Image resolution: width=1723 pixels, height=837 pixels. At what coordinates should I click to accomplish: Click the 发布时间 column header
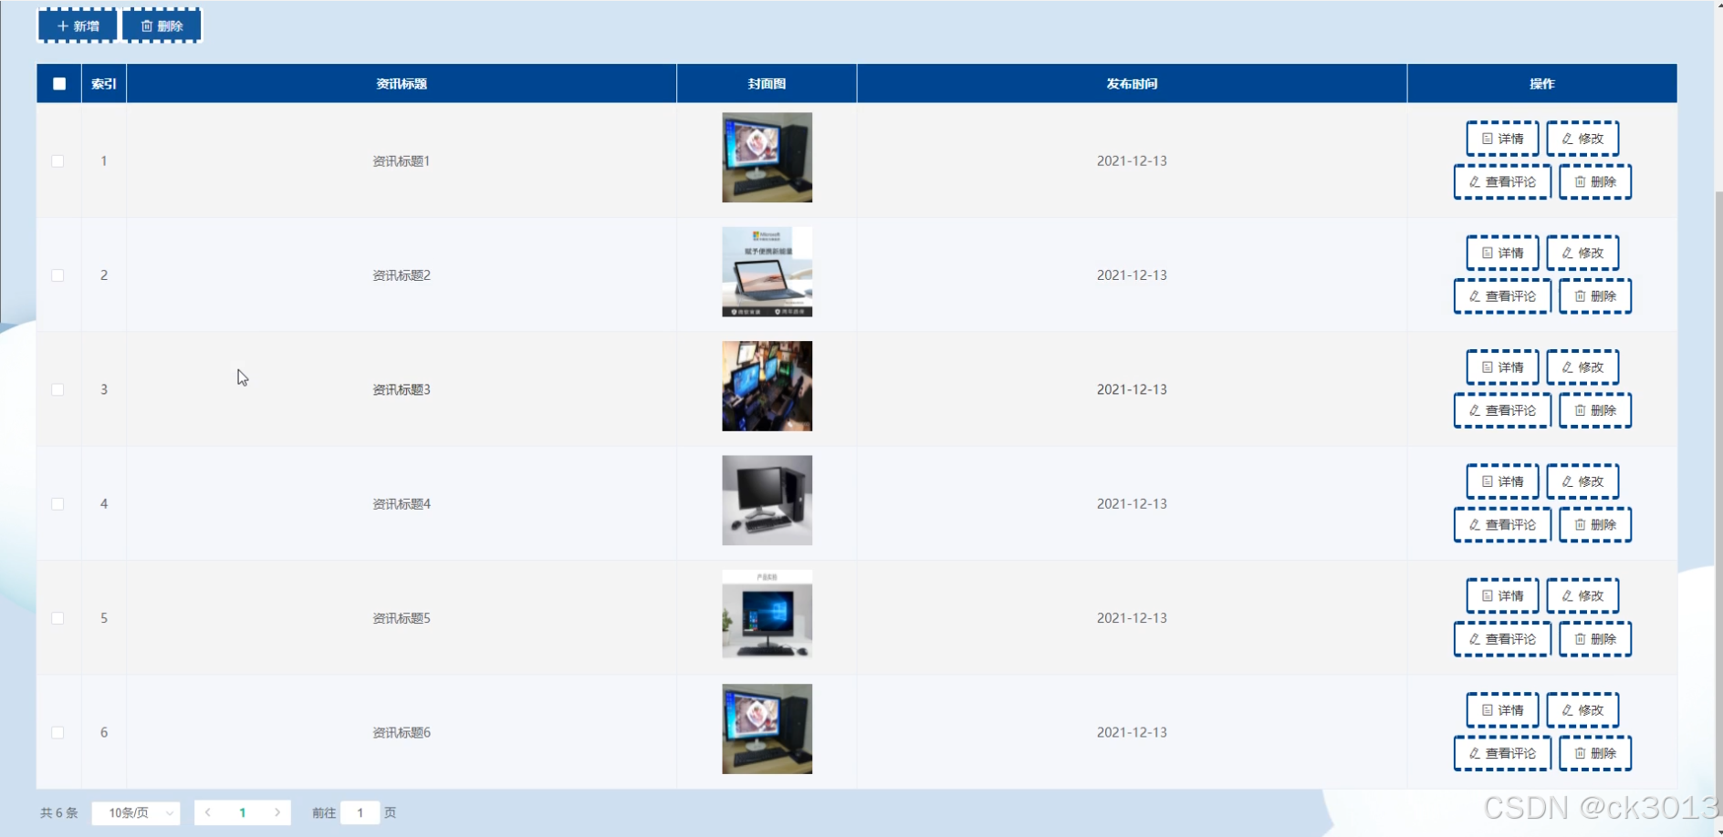[1132, 84]
